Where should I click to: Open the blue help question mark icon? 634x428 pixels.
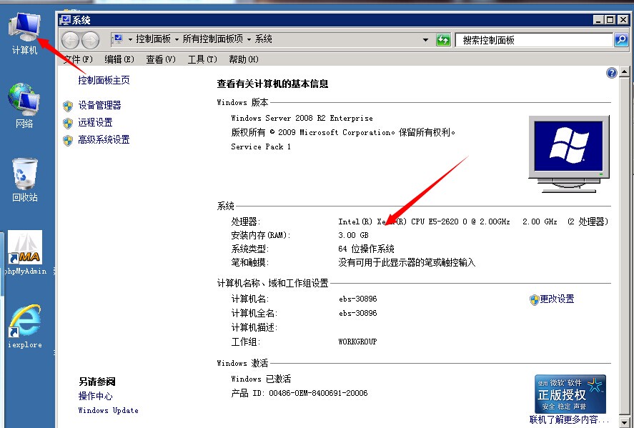(x=612, y=73)
